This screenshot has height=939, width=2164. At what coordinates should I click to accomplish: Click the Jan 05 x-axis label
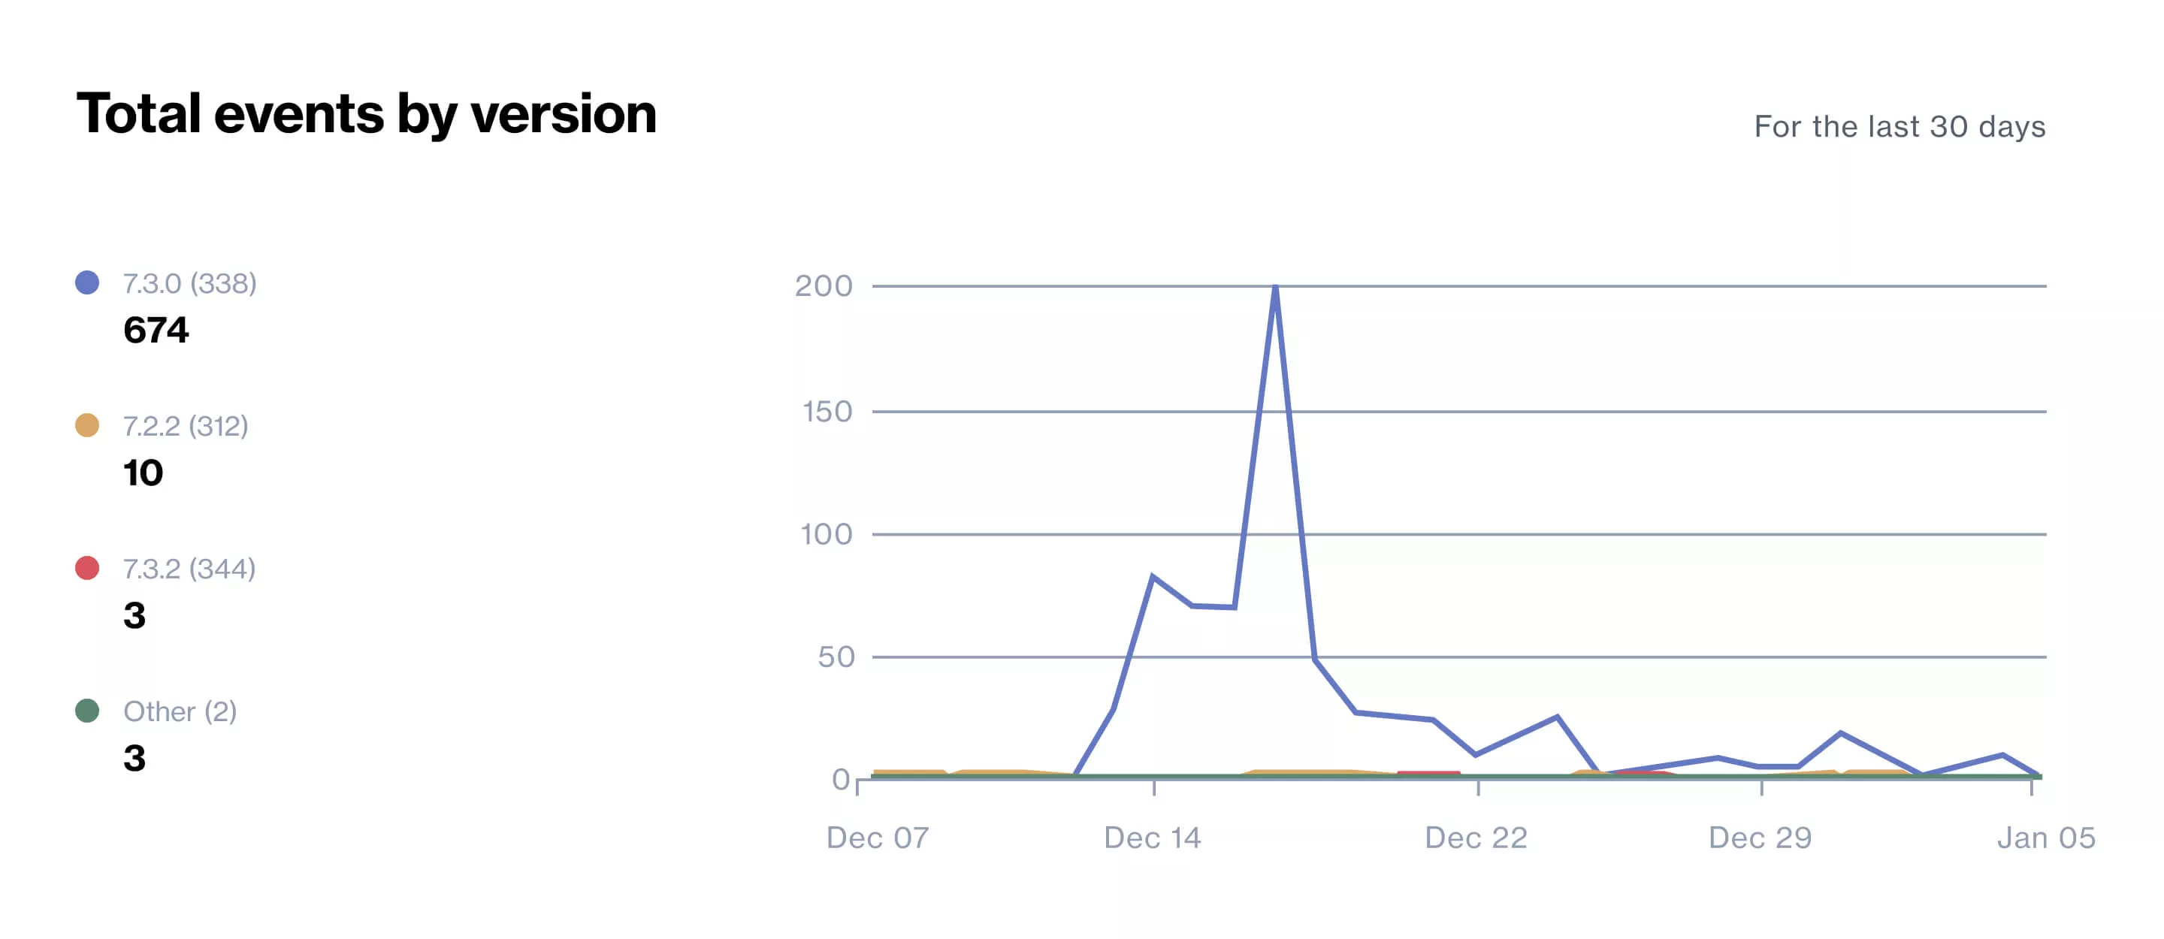click(2046, 838)
